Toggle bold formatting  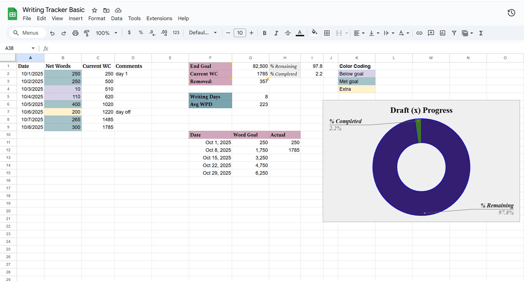[x=264, y=33]
